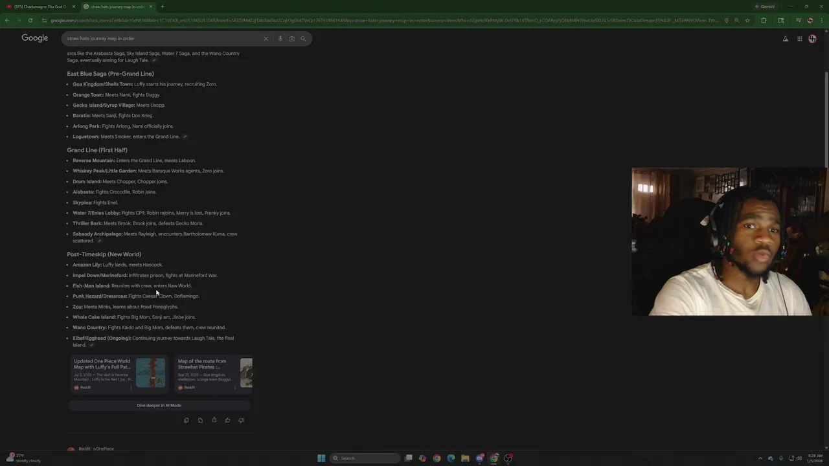
Task: Switch to the Charlamagne Tha God tab
Action: (39, 6)
